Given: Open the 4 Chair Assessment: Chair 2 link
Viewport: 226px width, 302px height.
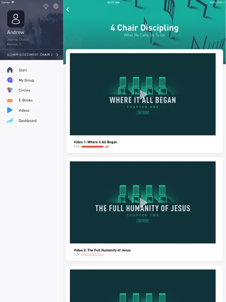Looking at the screenshot, I should coord(31,55).
